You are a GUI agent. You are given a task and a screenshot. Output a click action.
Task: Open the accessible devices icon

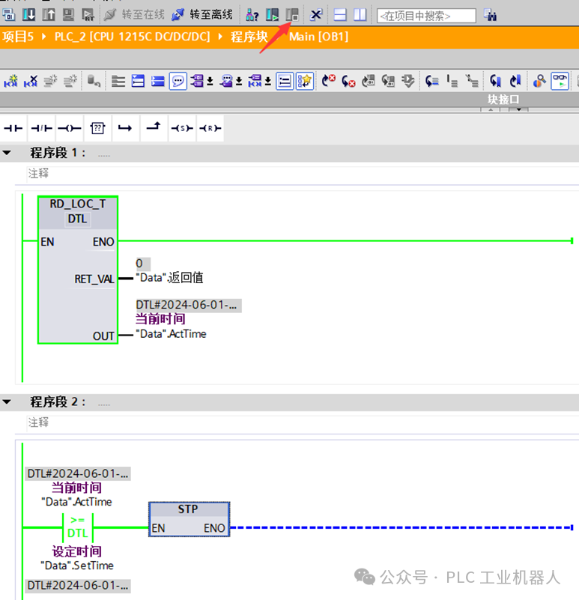click(x=252, y=15)
